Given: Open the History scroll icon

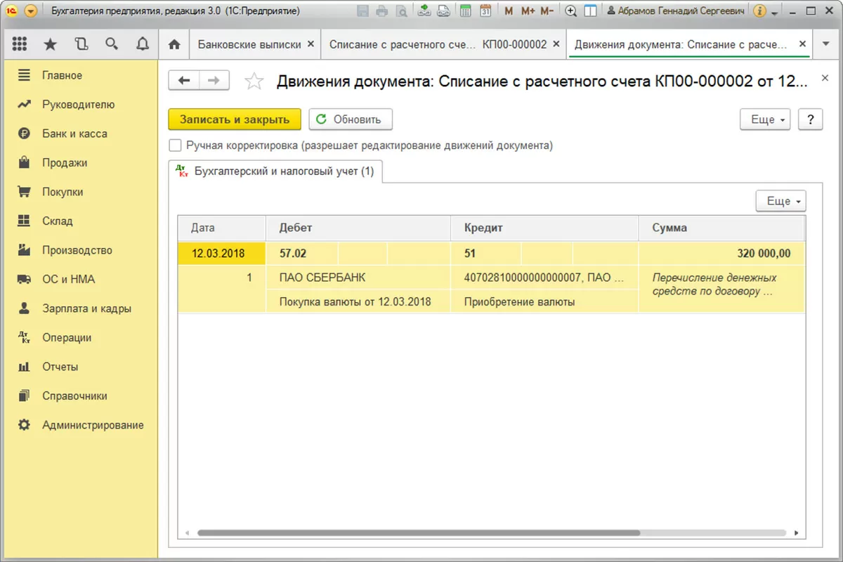Looking at the screenshot, I should click(81, 44).
